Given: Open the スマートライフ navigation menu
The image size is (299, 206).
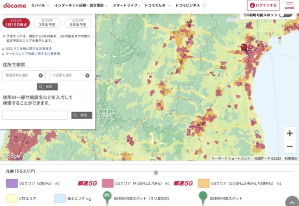Looking at the screenshot, I should tap(127, 5).
